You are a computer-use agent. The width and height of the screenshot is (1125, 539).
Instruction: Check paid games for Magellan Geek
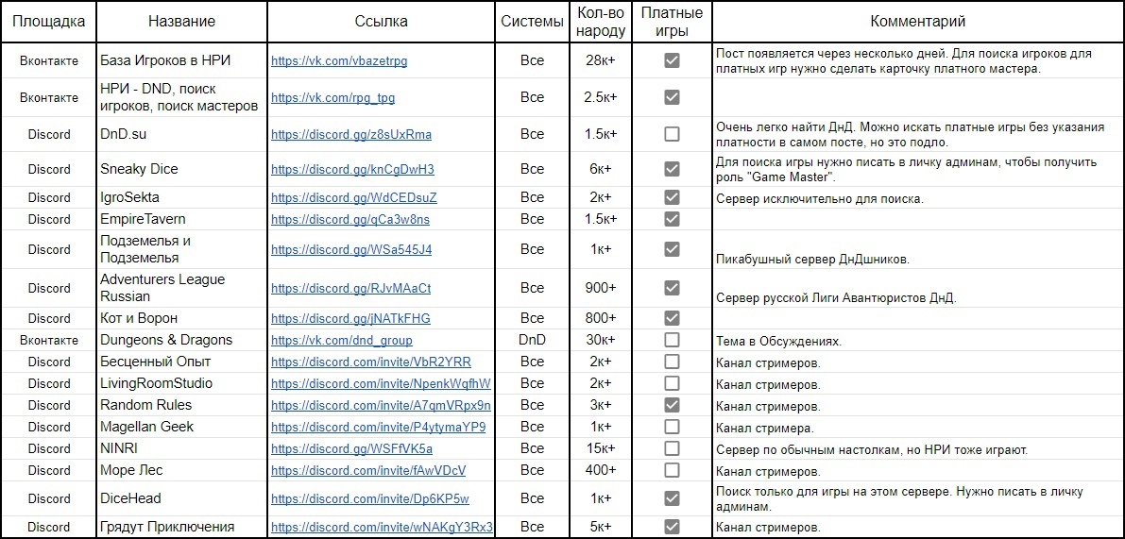coord(672,428)
